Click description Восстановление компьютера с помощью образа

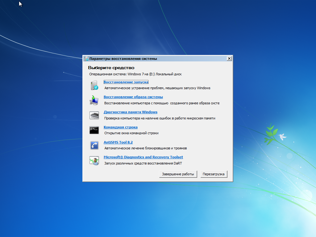[162, 103]
